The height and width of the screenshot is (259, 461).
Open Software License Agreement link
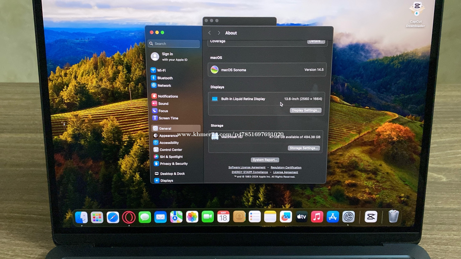pyautogui.click(x=247, y=167)
